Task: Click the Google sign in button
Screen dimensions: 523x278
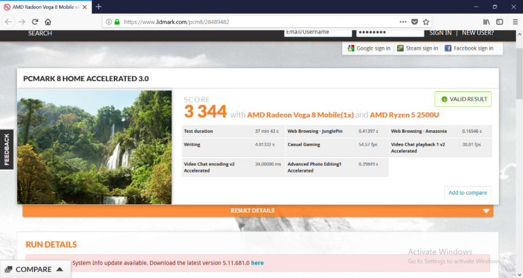Action: click(368, 48)
